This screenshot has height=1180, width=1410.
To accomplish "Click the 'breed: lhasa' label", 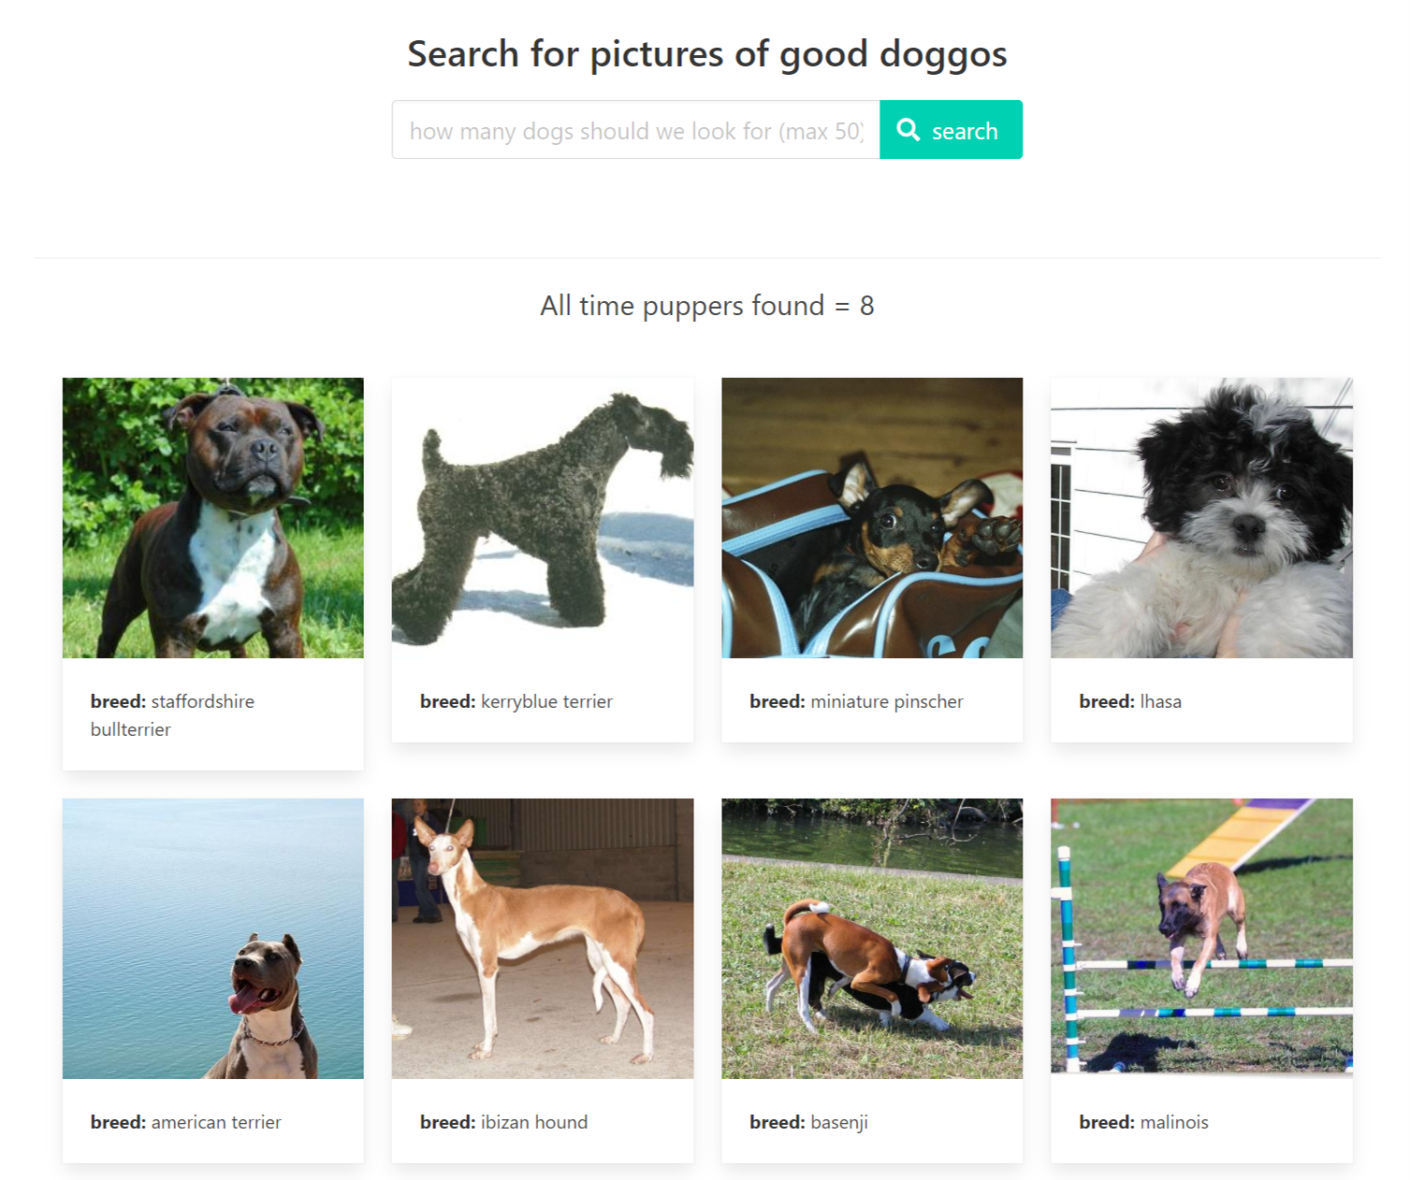I will tap(1130, 701).
